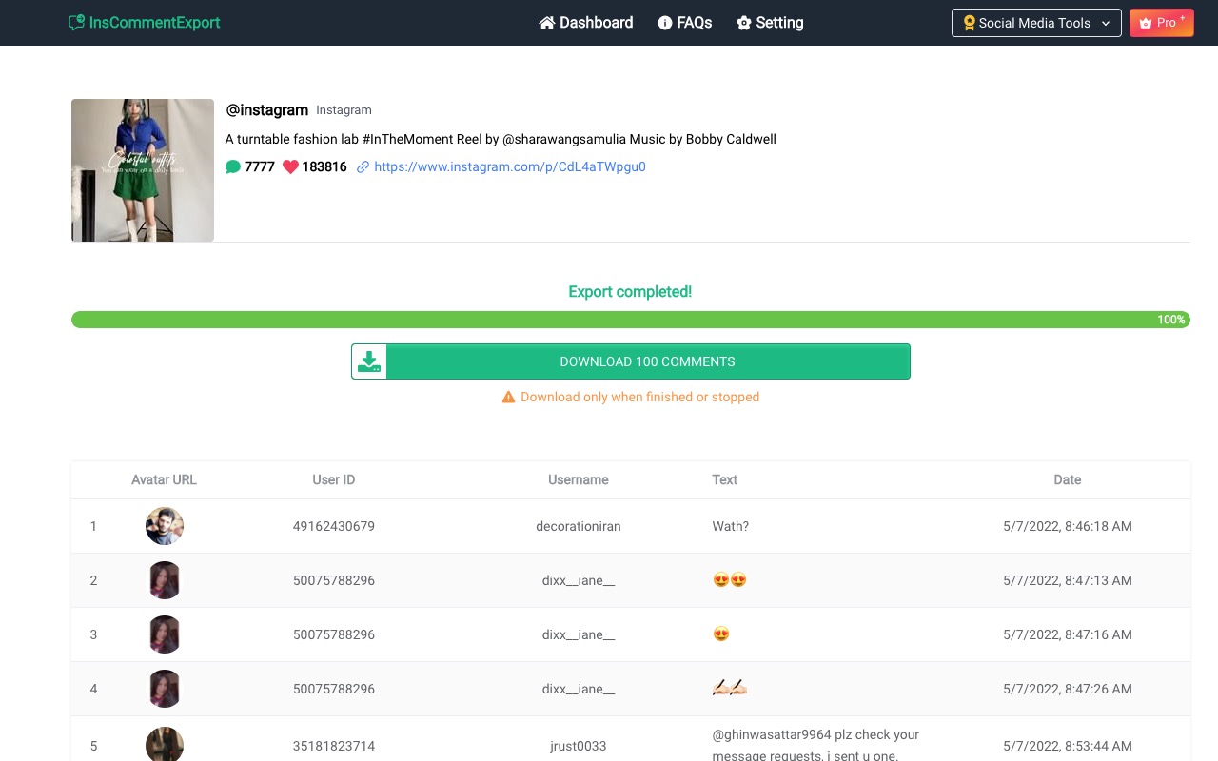Click decorationiran's avatar in row 1
The height and width of the screenshot is (761, 1218).
pos(165,526)
